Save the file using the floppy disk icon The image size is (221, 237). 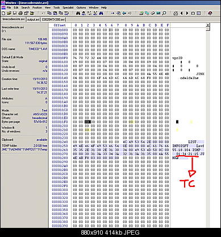(15, 13)
